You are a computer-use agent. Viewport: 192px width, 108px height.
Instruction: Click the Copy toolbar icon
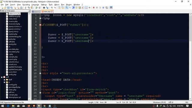(29, 7)
